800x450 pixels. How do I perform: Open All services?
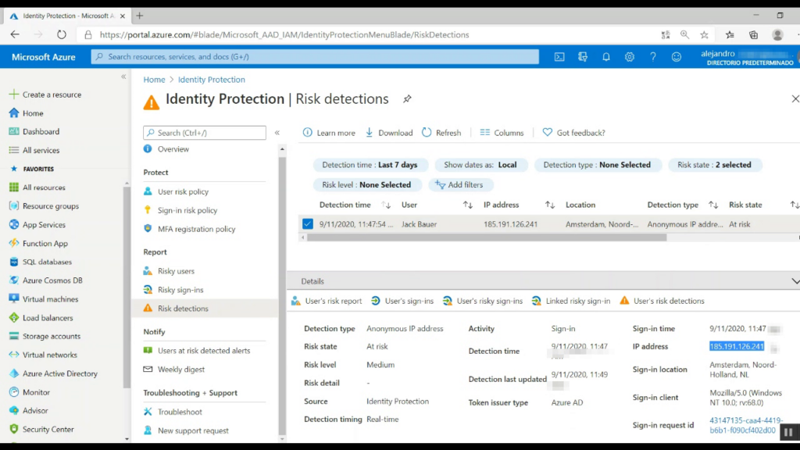coord(41,151)
